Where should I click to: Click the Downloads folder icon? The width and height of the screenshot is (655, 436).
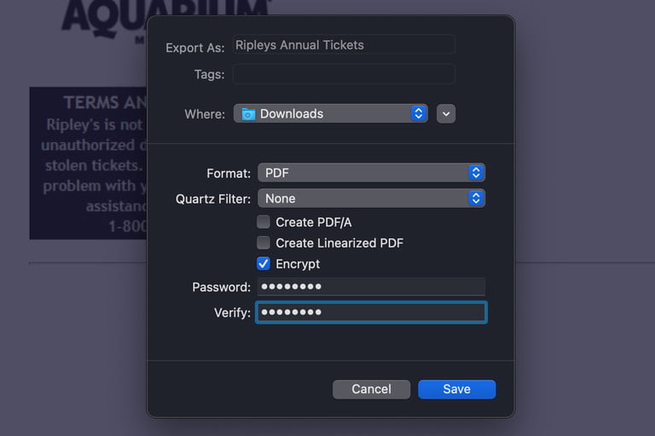click(x=248, y=113)
